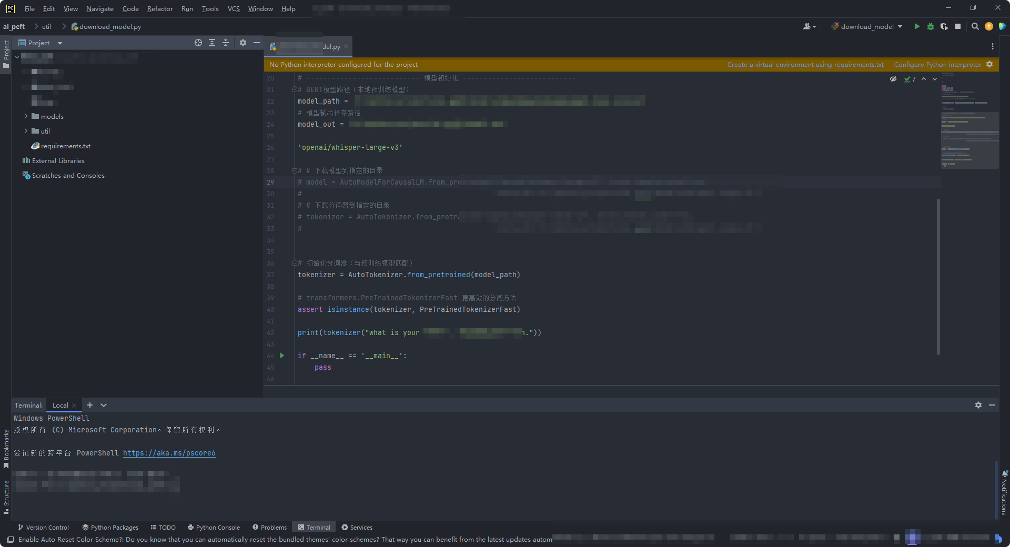Switch to Python Console tab
This screenshot has height=547, width=1010.
coord(214,527)
